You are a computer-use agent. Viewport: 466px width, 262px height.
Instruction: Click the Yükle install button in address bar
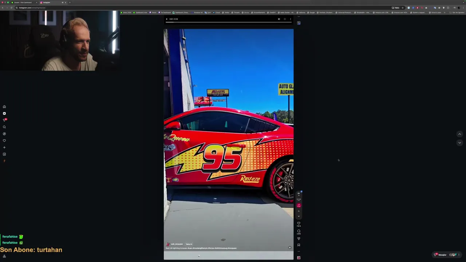click(395, 8)
